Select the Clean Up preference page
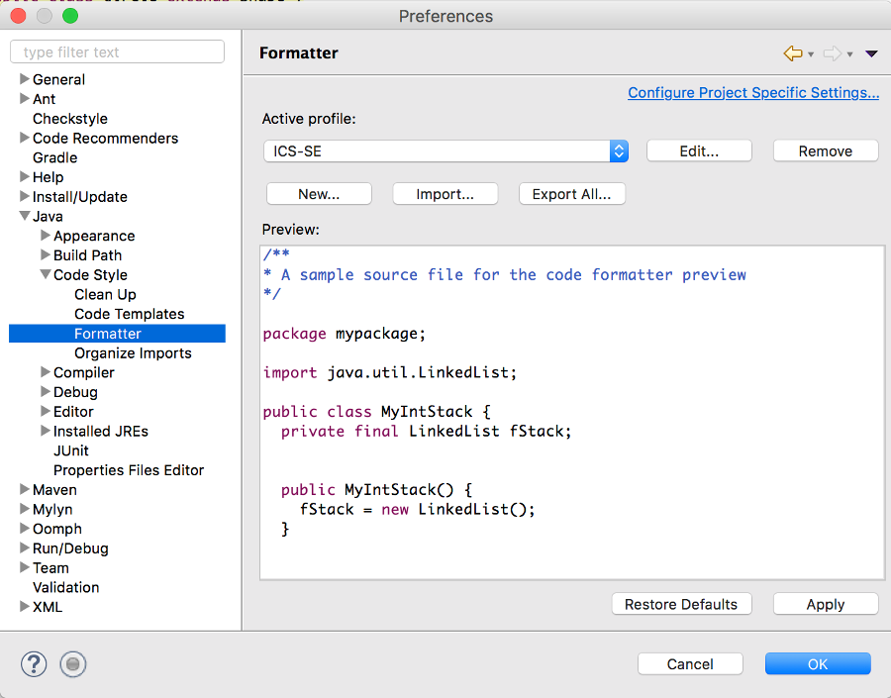The height and width of the screenshot is (698, 891). pyautogui.click(x=105, y=294)
